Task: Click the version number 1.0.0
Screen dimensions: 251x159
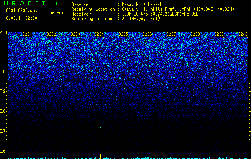Action: pos(54,3)
